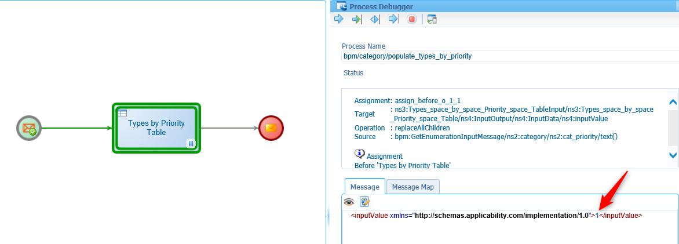
Task: Toggle message view with the eye icon
Action: pyautogui.click(x=349, y=202)
